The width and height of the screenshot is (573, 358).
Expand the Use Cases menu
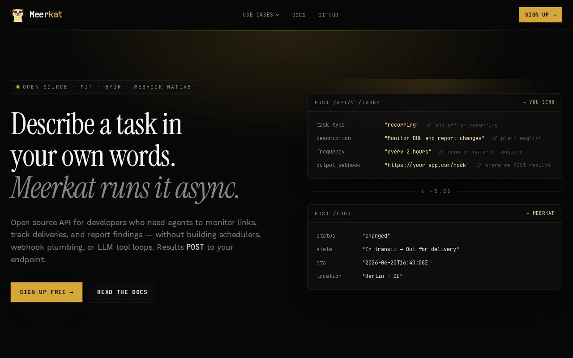pyautogui.click(x=261, y=15)
